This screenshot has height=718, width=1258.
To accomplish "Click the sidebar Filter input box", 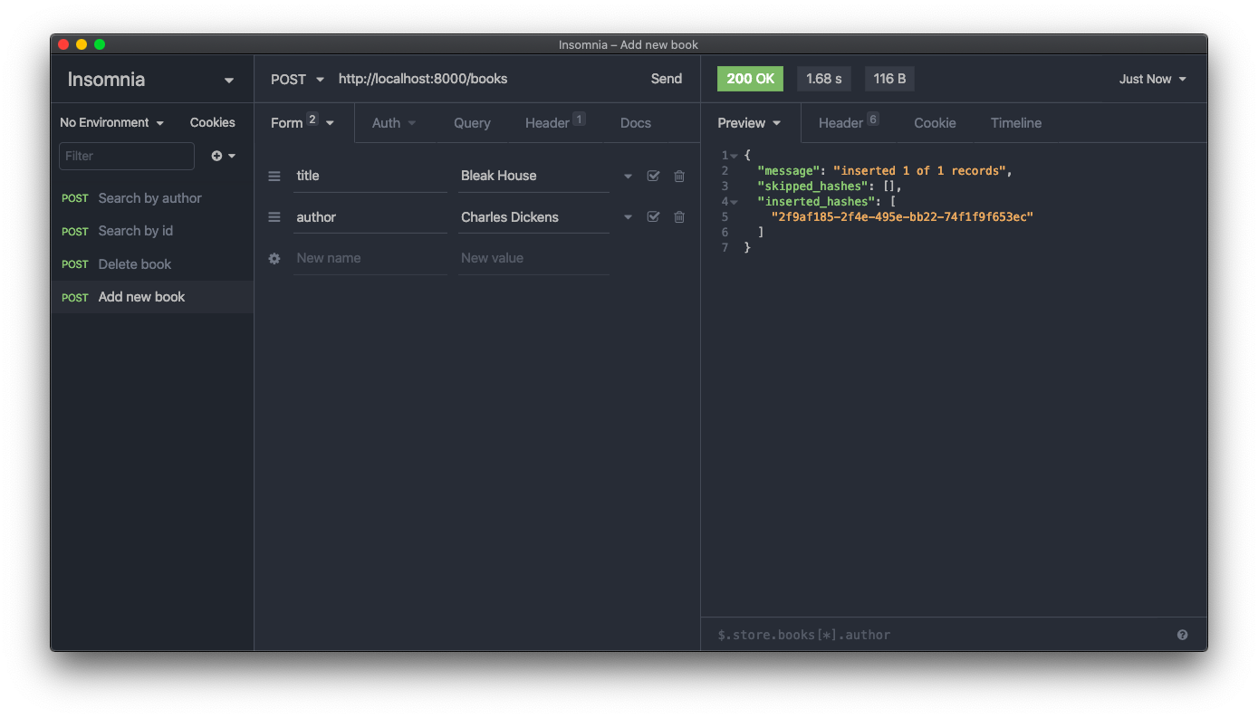I will click(127, 156).
